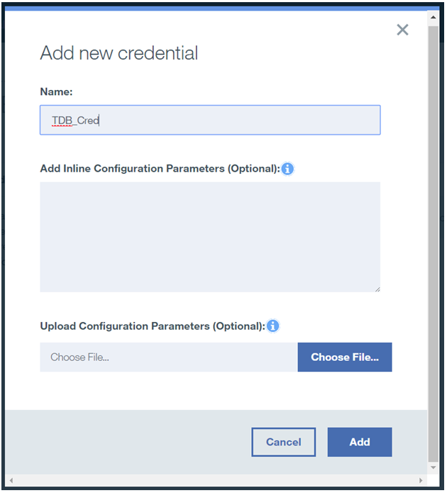Click the horizontal scrollbar left arrow
Viewport: 447px width, 493px height.
(11, 480)
